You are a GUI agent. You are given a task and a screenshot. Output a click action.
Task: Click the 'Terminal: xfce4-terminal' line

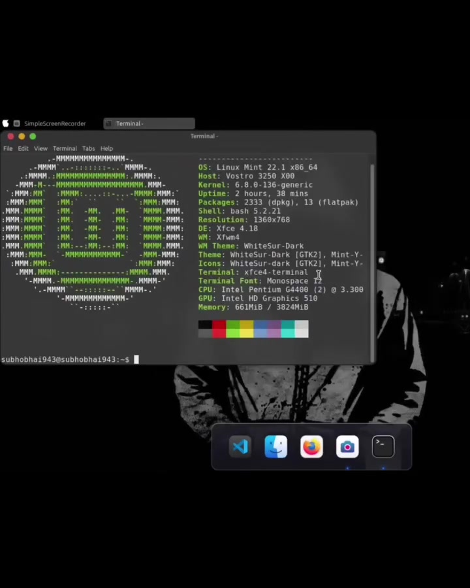[x=253, y=272]
